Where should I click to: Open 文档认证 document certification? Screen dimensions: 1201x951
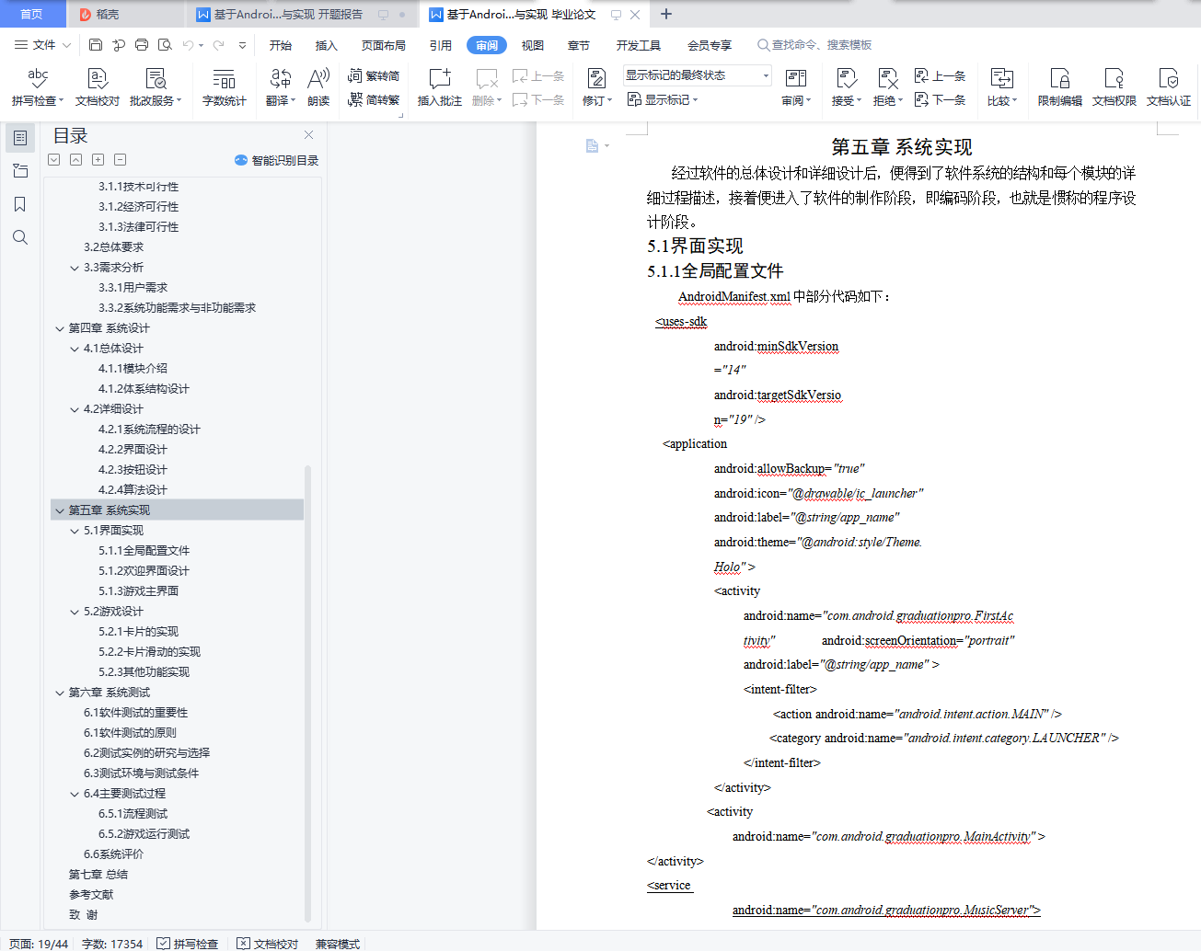pos(1168,87)
